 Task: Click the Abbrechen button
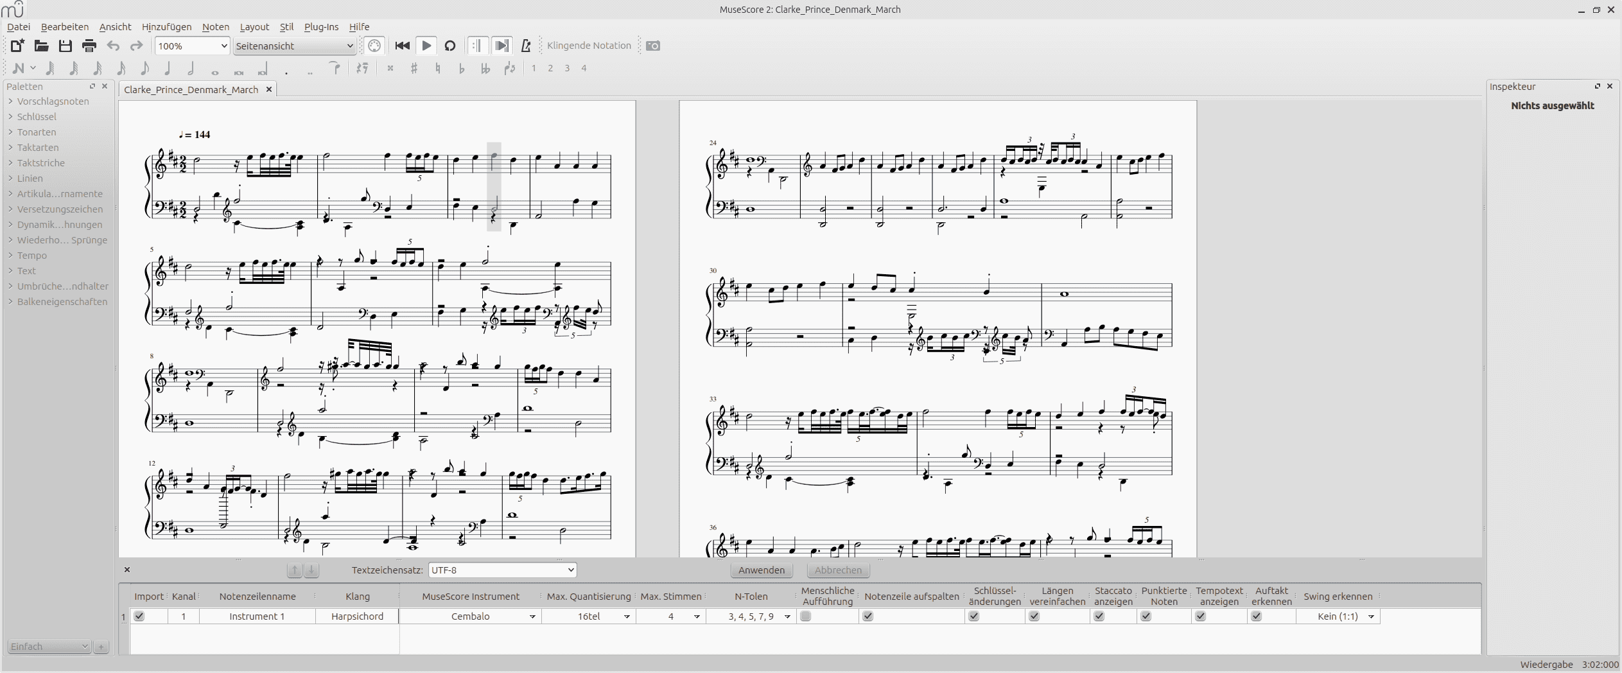tap(838, 570)
